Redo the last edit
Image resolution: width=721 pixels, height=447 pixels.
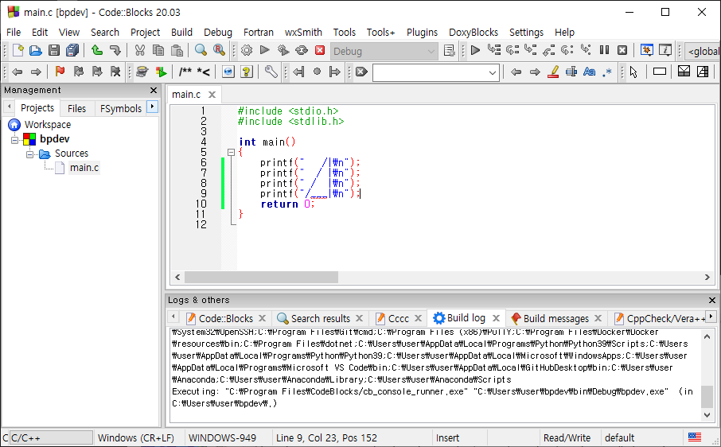point(115,50)
